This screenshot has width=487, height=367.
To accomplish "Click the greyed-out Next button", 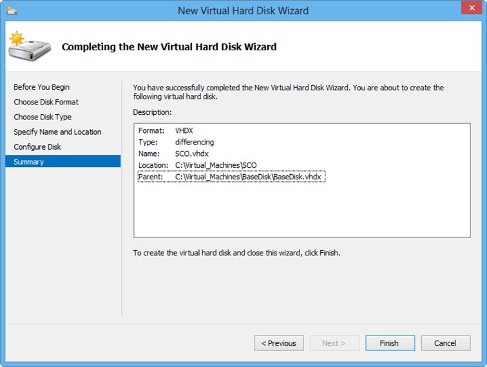I will click(334, 343).
